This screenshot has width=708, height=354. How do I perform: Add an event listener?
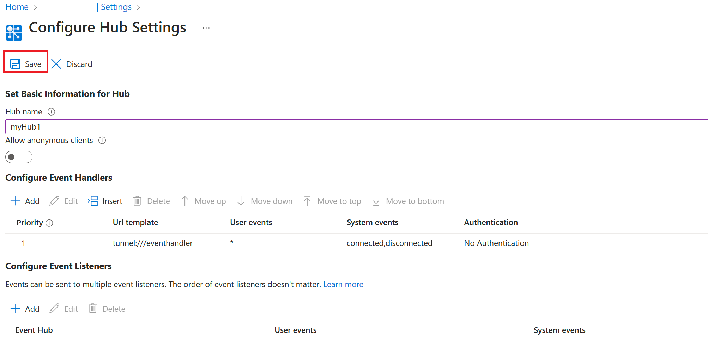point(25,309)
